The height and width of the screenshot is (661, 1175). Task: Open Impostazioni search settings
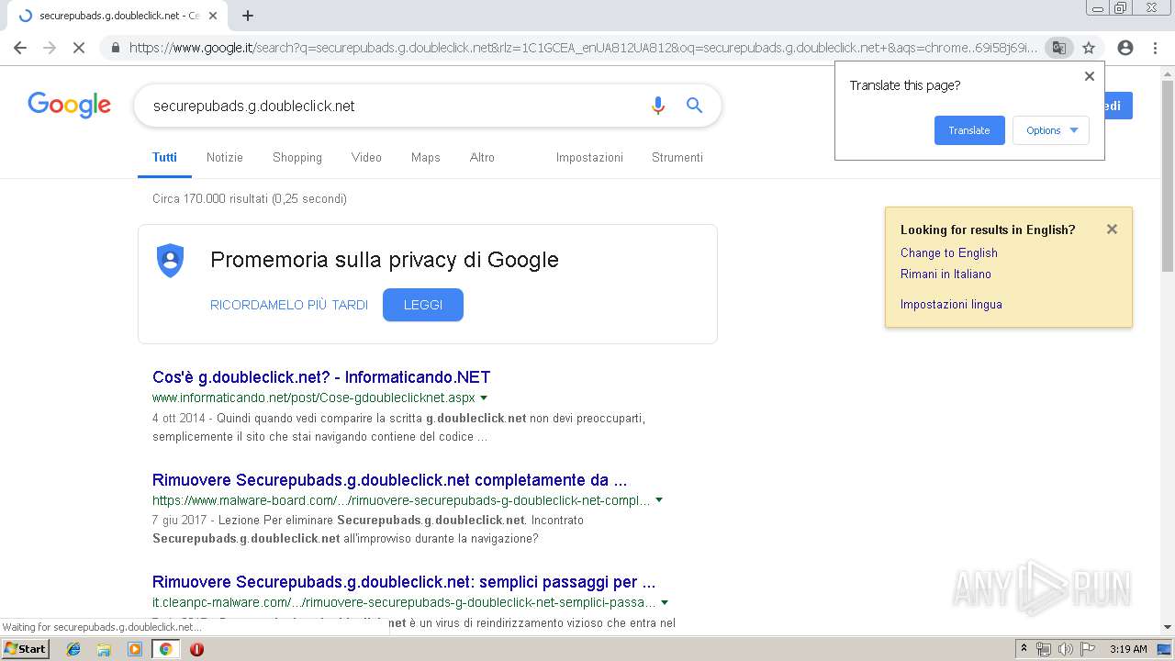click(x=589, y=158)
